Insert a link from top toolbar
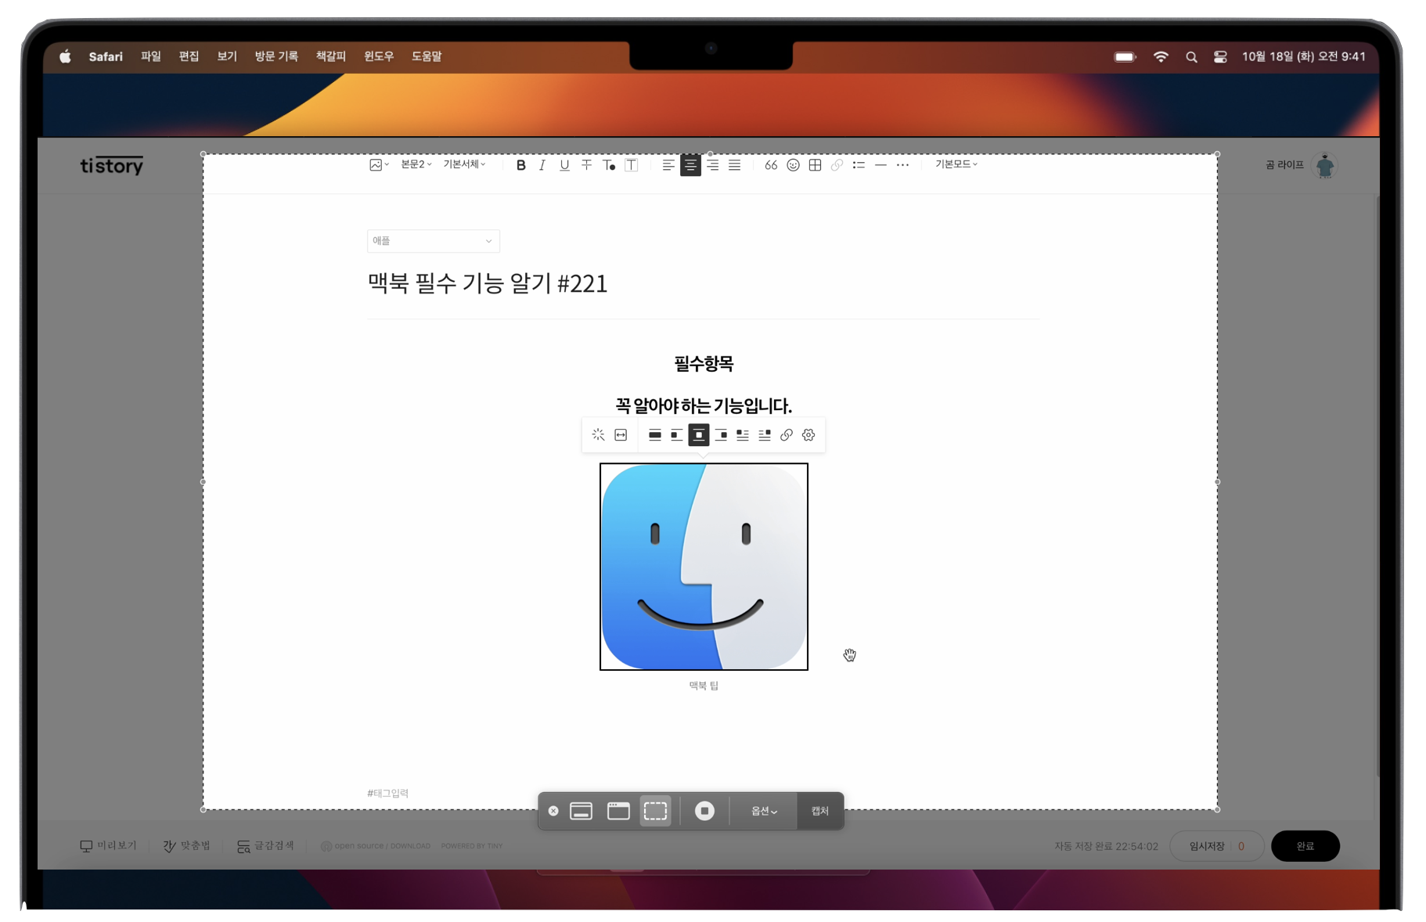Viewport: 1426px width, 922px height. [x=837, y=165]
